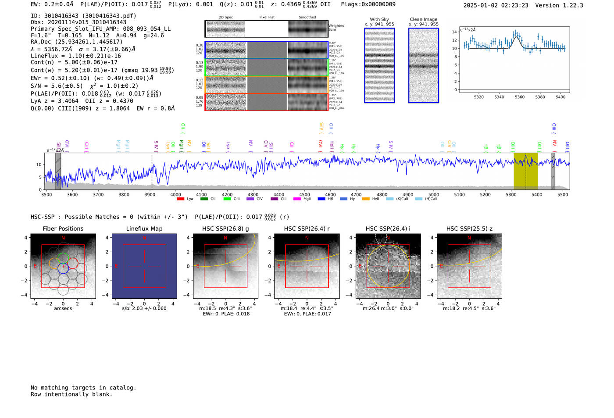Viewport: 614px width, 418px height.
Task: Click the Hγ legend swatch
Action: (343, 199)
